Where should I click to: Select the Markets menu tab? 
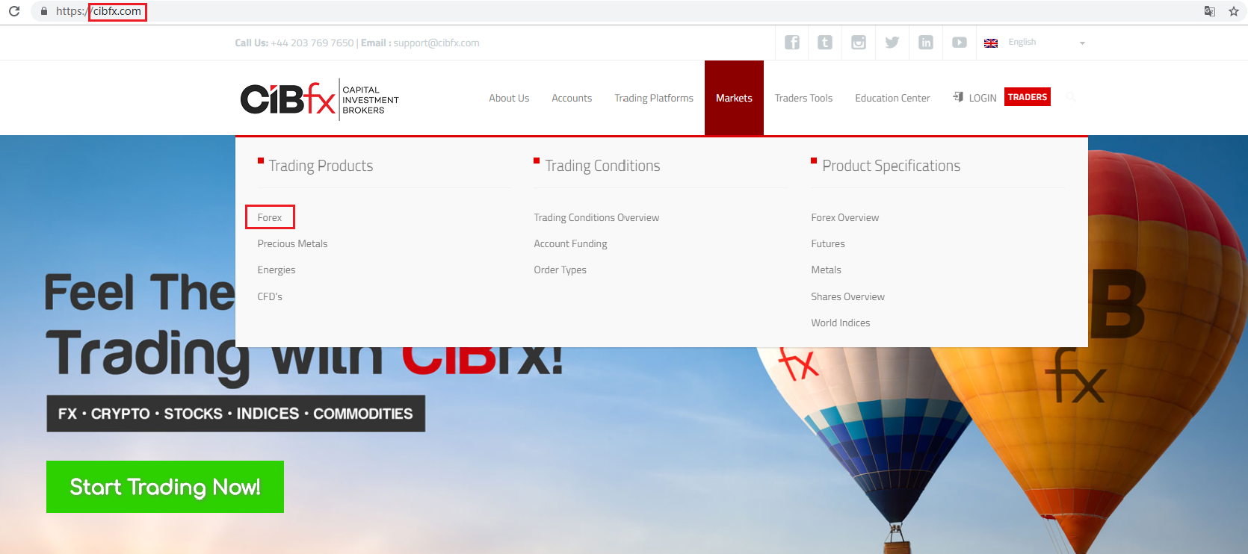pyautogui.click(x=734, y=98)
